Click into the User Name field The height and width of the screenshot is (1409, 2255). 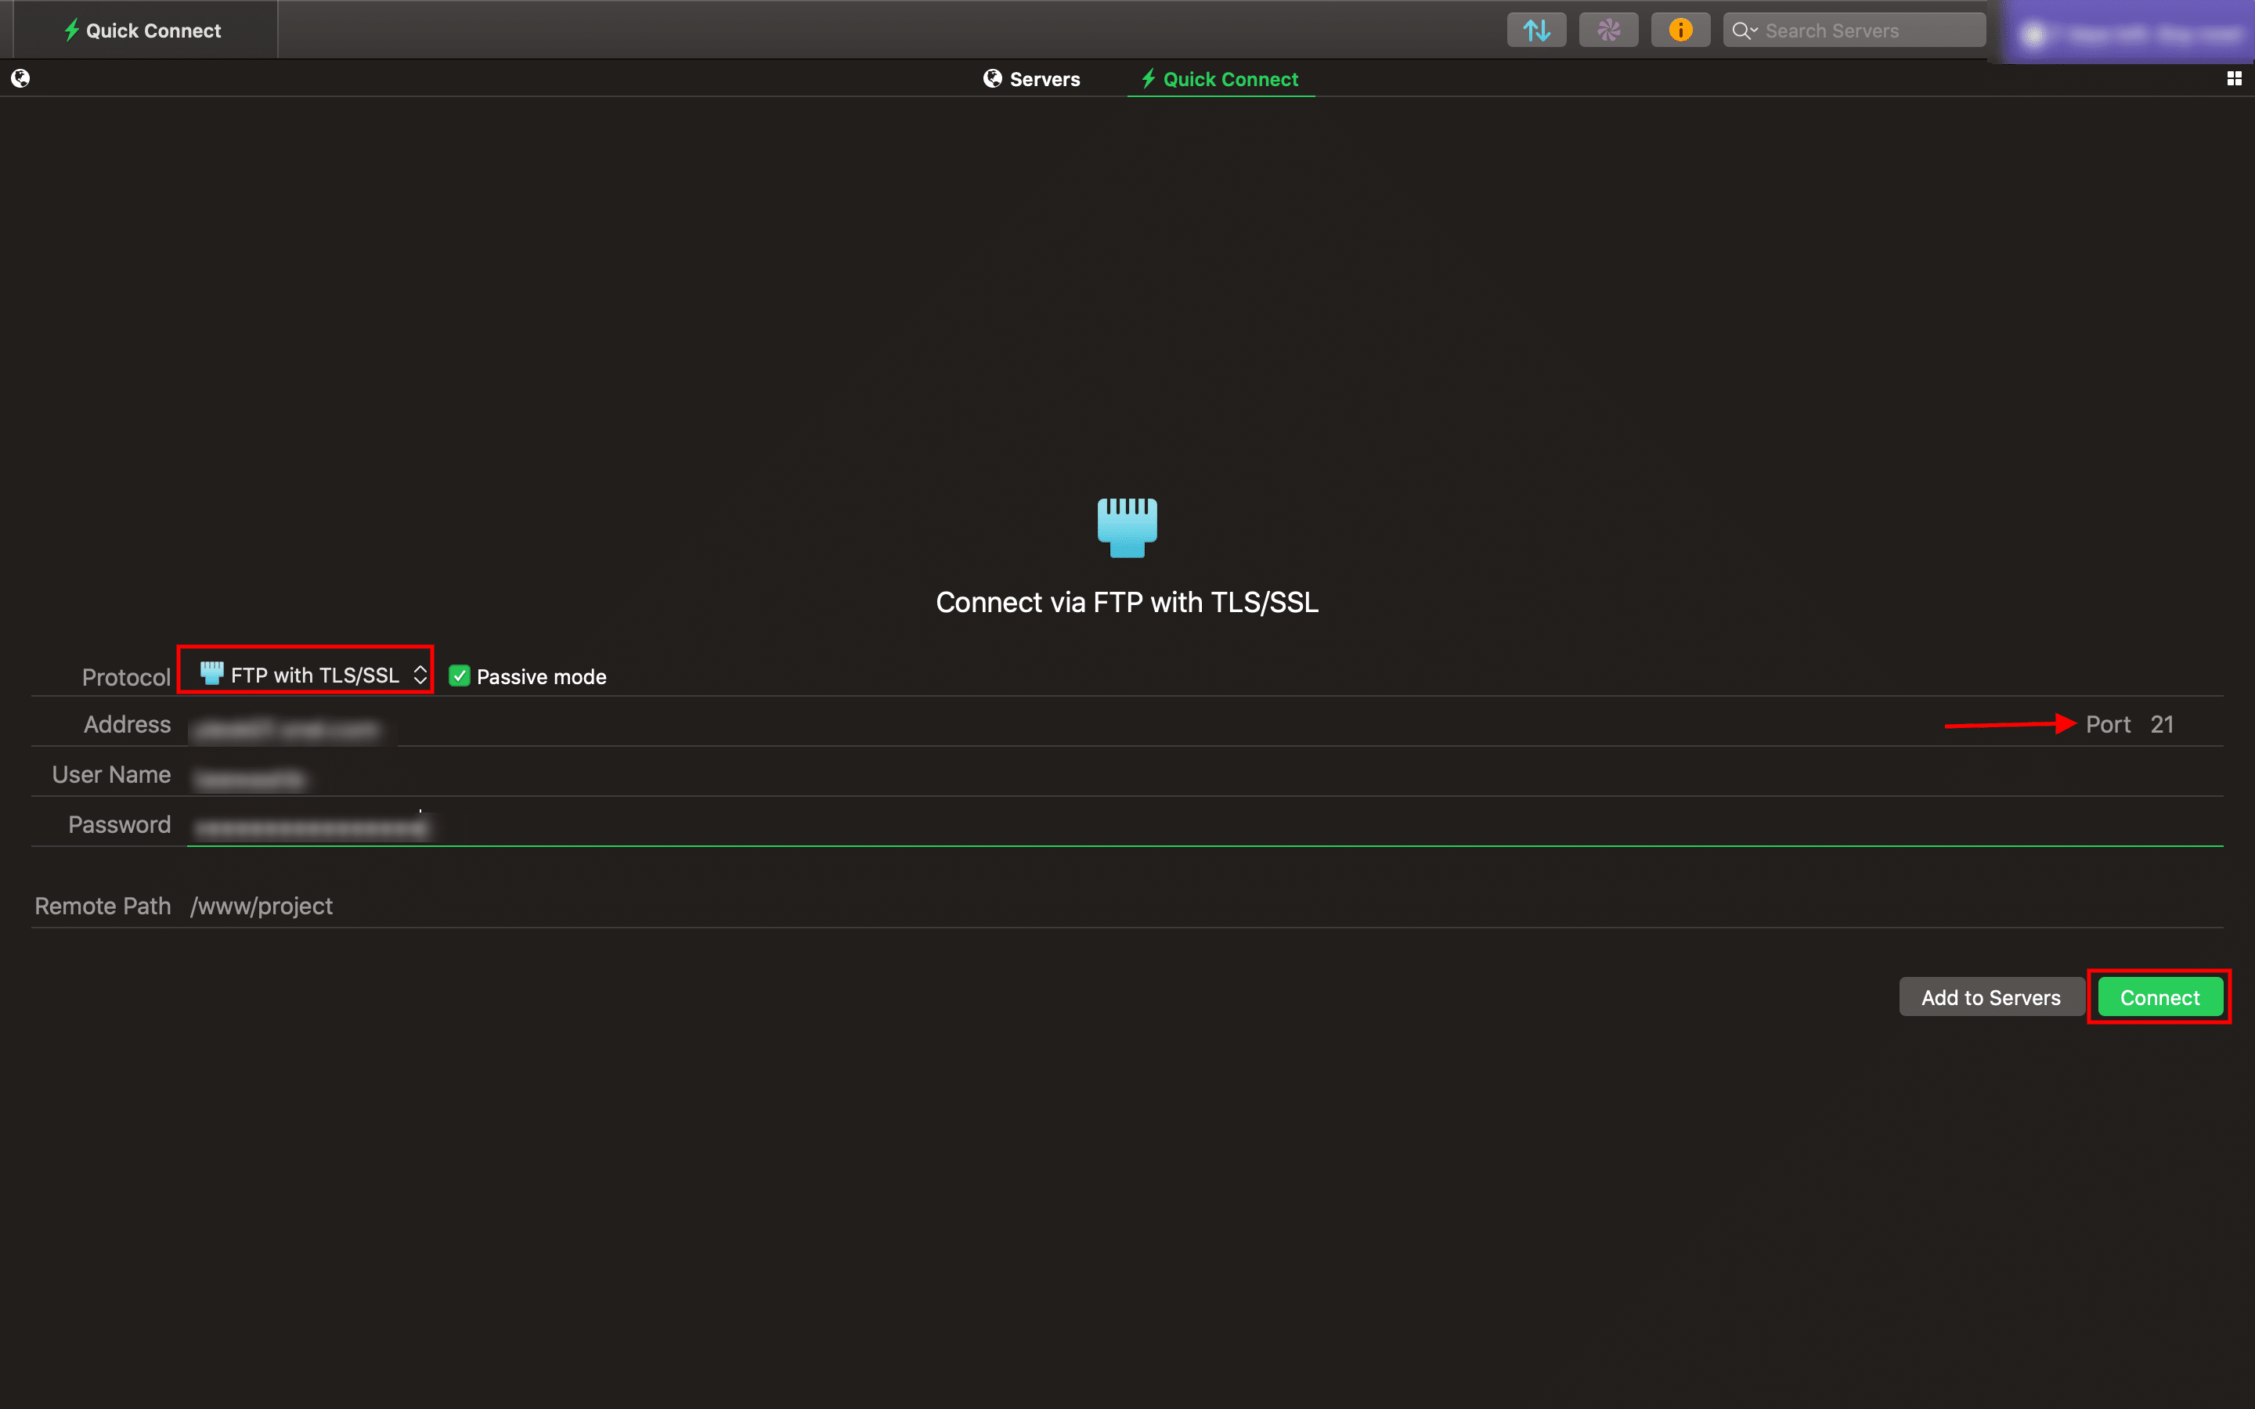[x=1206, y=774]
